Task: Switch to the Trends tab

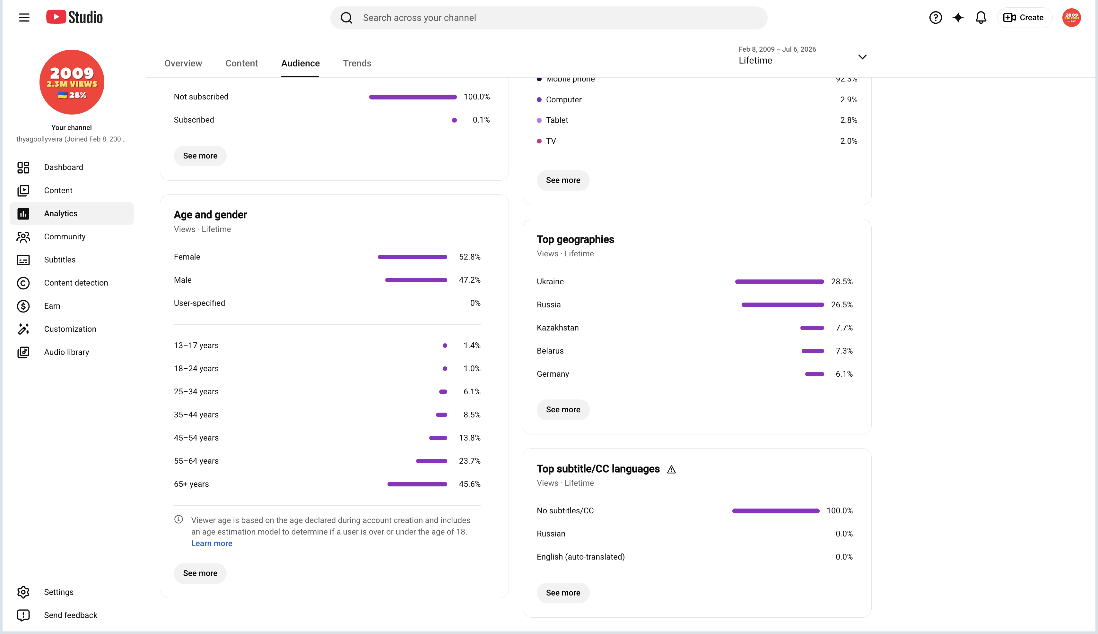Action: pyautogui.click(x=357, y=63)
